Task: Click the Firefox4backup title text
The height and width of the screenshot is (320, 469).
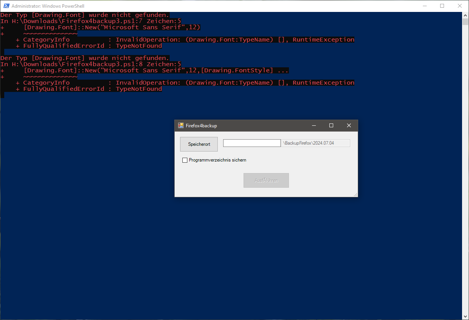Action: 201,126
